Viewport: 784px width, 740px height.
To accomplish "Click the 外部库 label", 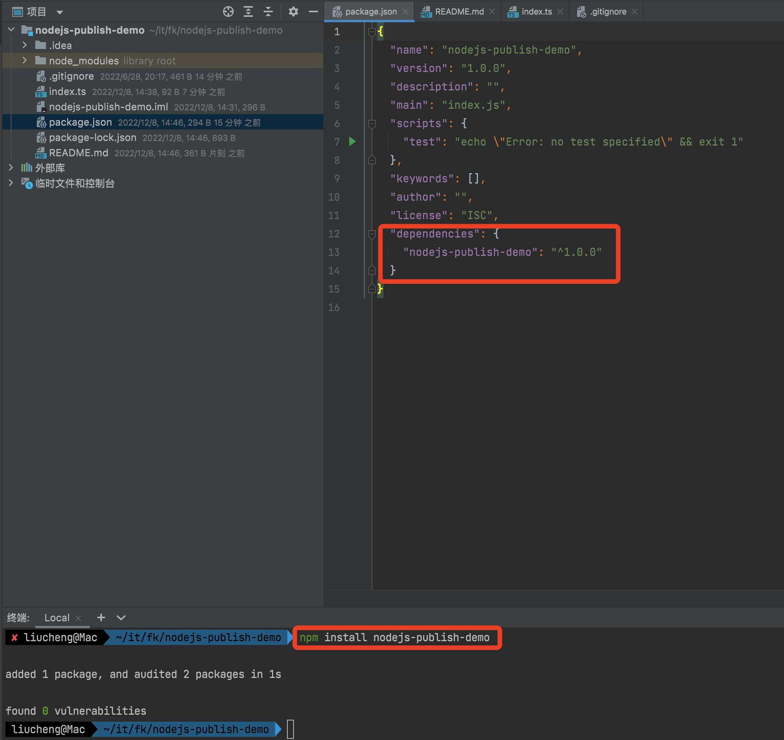I will point(50,168).
